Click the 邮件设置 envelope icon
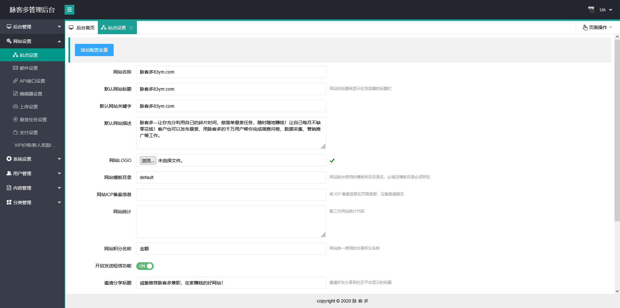This screenshot has width=620, height=308. coord(15,68)
